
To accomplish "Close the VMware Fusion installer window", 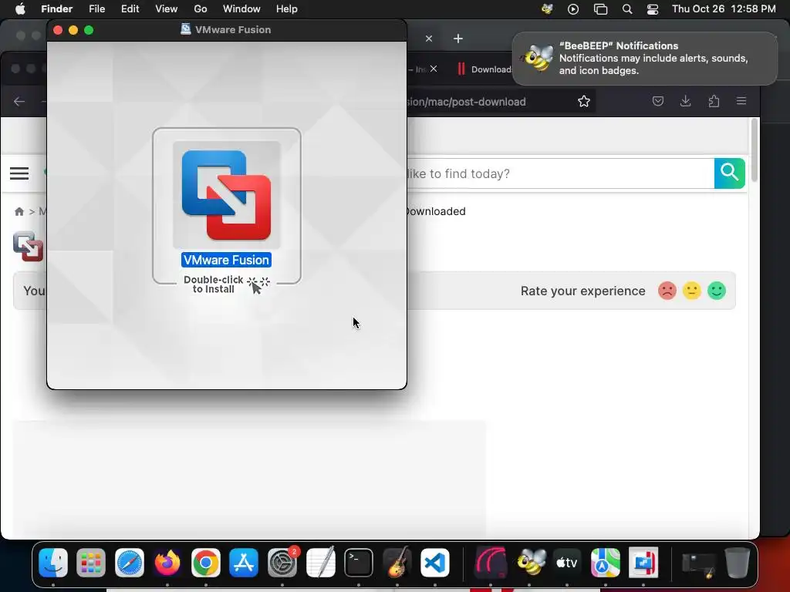I will tap(58, 30).
